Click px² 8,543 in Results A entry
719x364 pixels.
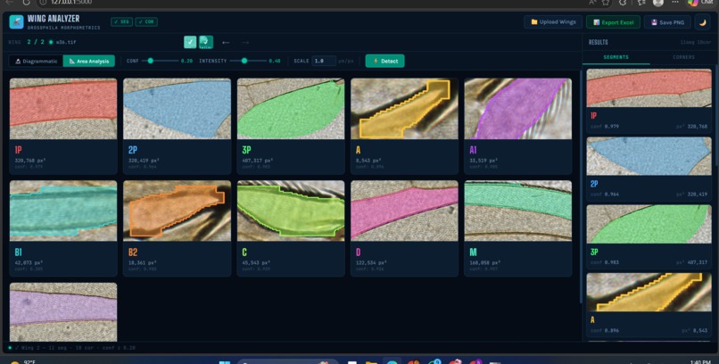point(696,330)
